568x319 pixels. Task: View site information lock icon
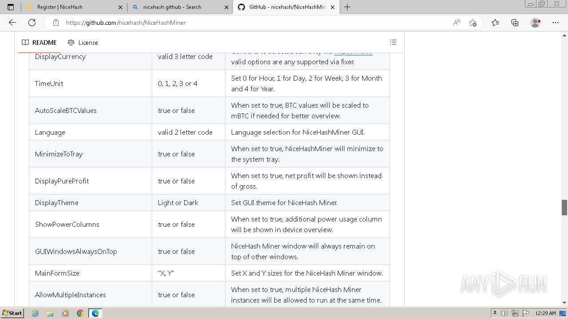point(55,23)
